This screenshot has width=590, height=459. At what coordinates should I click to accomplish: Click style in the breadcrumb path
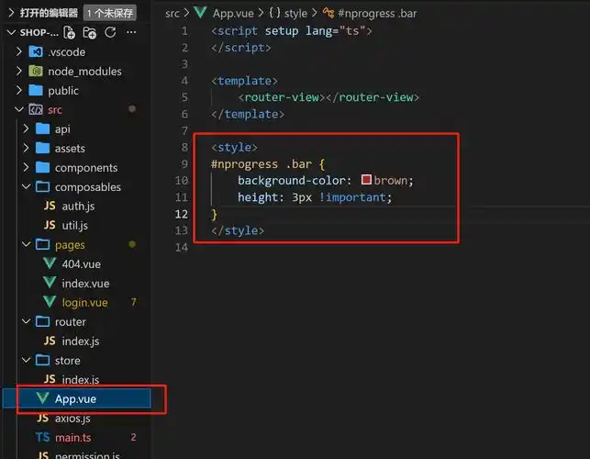coord(295,14)
